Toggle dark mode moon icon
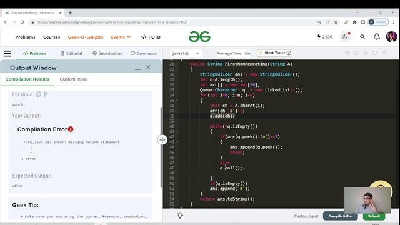400x225 pixels. click(x=345, y=37)
